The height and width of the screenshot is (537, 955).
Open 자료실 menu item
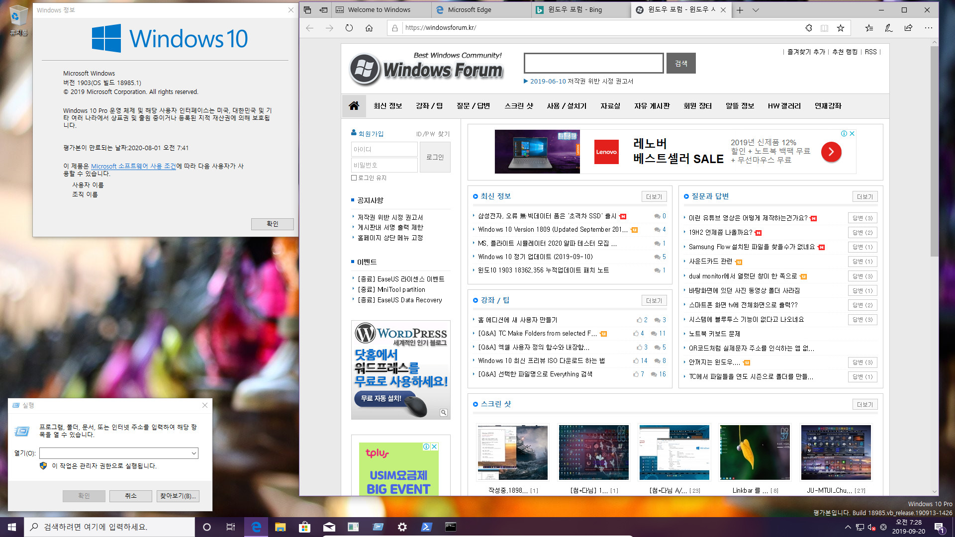point(610,106)
